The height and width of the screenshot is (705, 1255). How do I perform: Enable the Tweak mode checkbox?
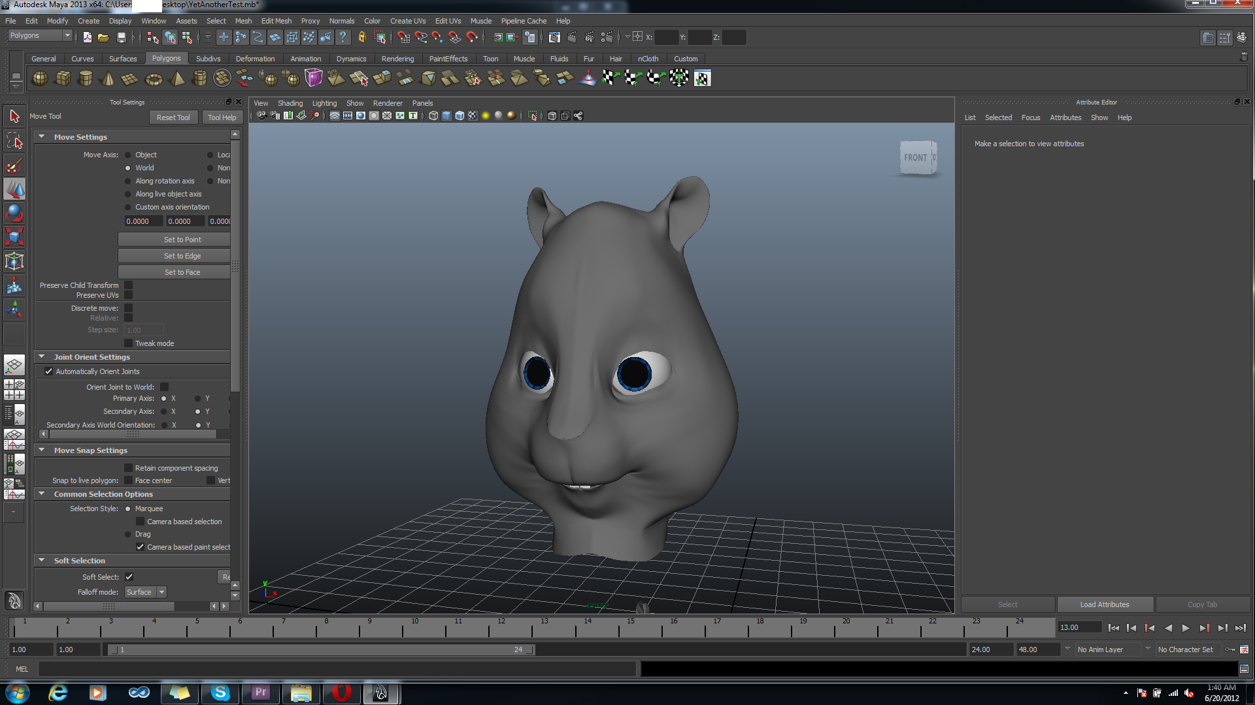(x=129, y=343)
